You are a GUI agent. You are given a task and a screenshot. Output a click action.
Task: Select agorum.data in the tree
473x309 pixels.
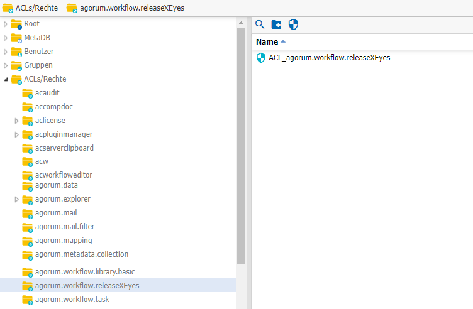tap(57, 185)
